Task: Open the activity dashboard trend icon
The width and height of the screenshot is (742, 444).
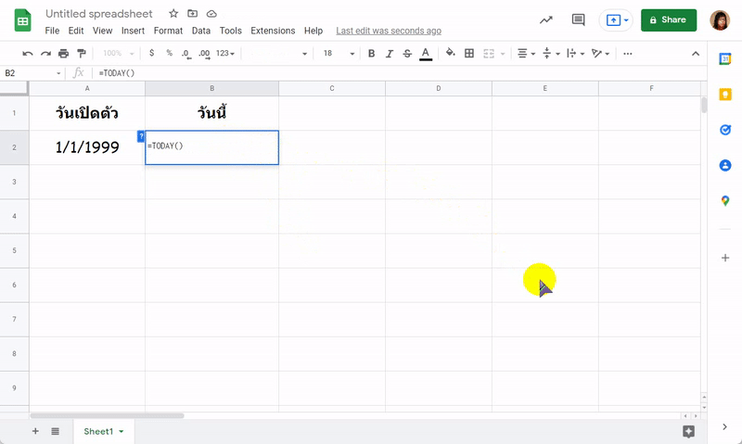Action: click(546, 19)
